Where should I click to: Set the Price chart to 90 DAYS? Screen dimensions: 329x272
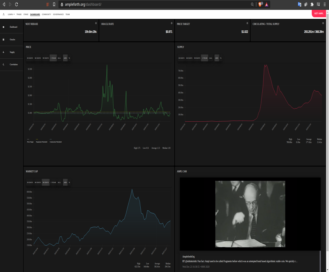(46, 58)
